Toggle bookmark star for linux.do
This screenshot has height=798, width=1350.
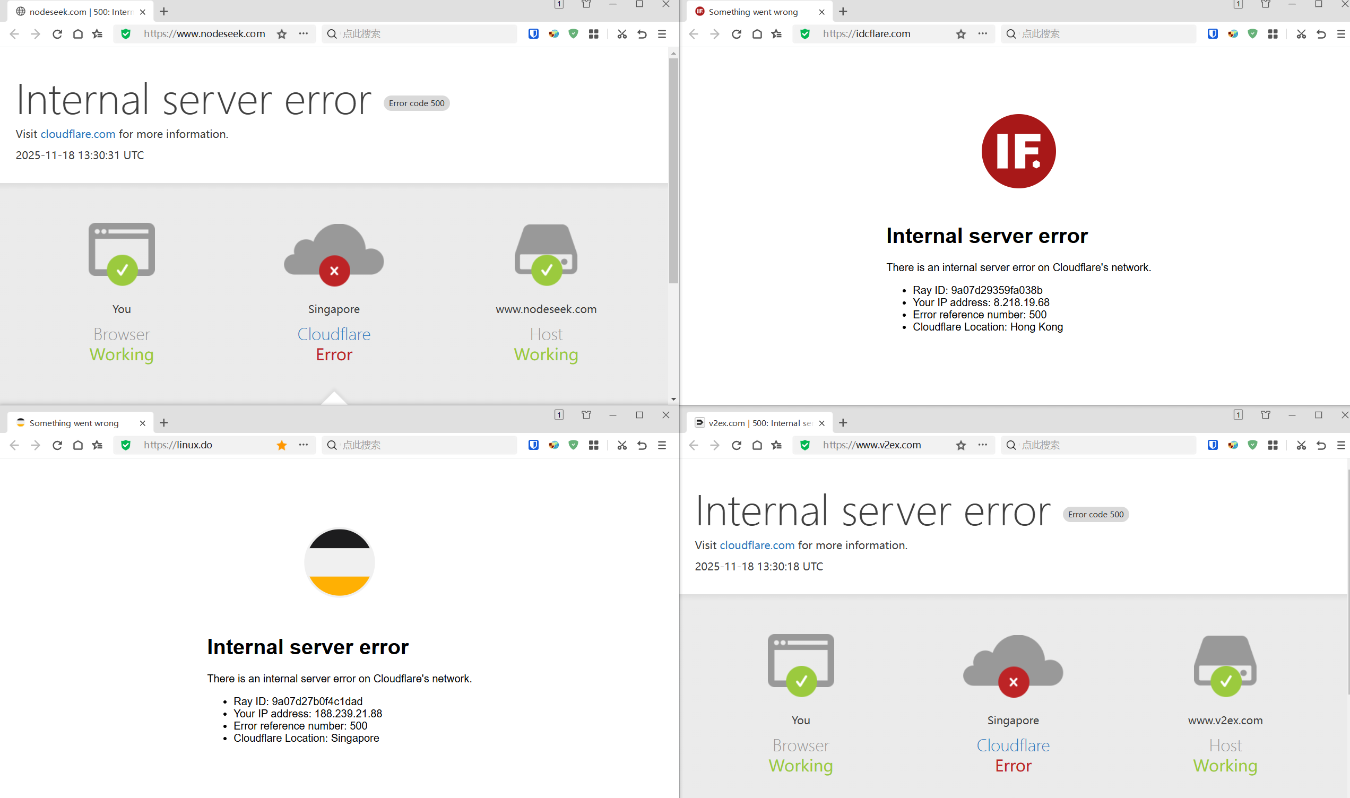click(x=282, y=445)
